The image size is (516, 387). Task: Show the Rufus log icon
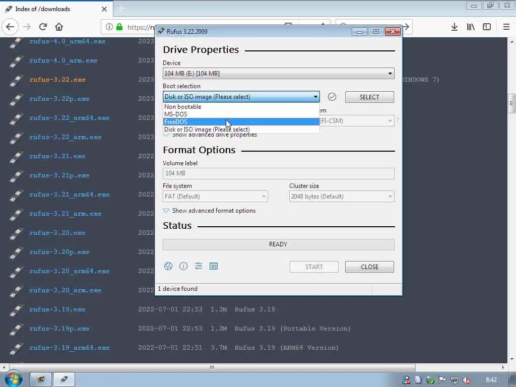pos(214,266)
